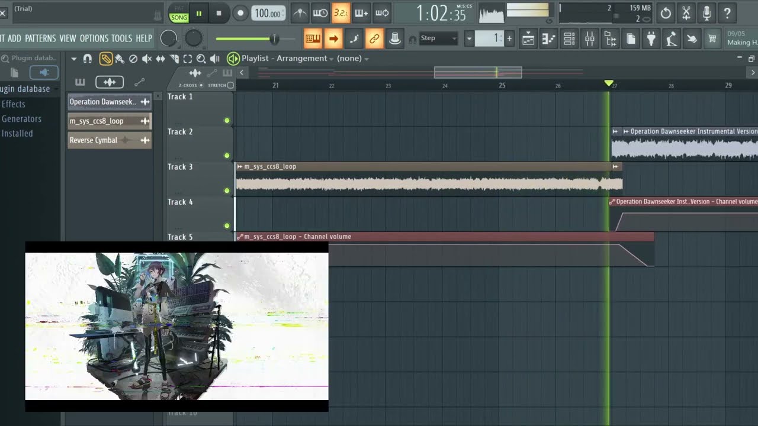Image resolution: width=758 pixels, height=426 pixels.
Task: Click the master pitch knob
Action: 194,38
